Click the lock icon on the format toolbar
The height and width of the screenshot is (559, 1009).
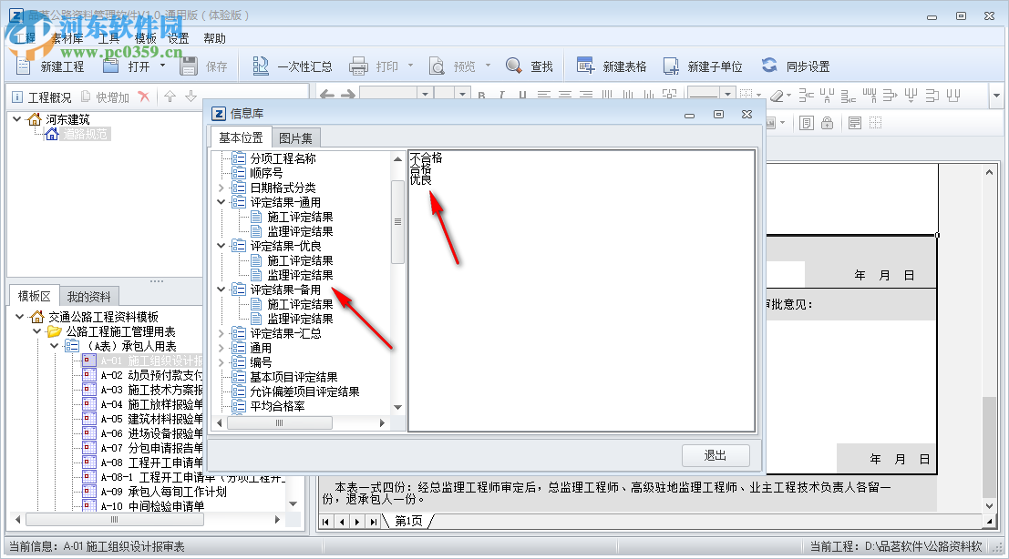[827, 123]
